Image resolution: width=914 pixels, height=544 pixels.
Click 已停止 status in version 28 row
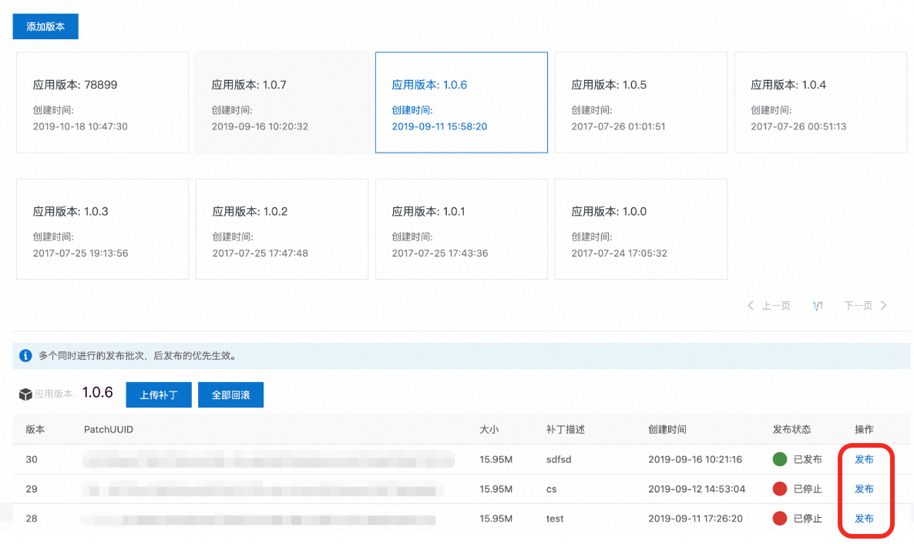(x=808, y=519)
